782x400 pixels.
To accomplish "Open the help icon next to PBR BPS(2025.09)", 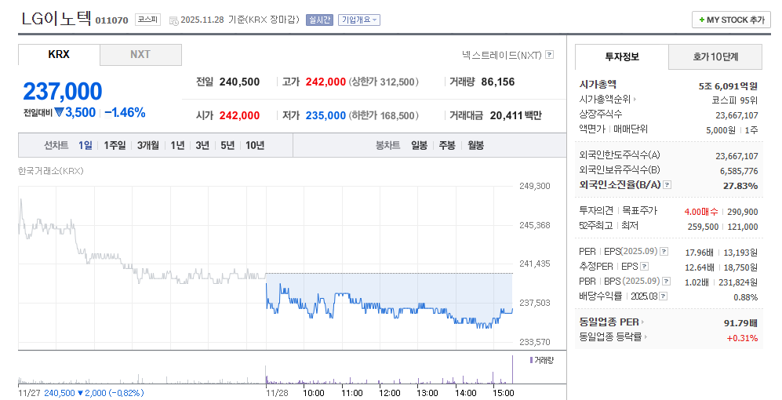I will point(666,282).
